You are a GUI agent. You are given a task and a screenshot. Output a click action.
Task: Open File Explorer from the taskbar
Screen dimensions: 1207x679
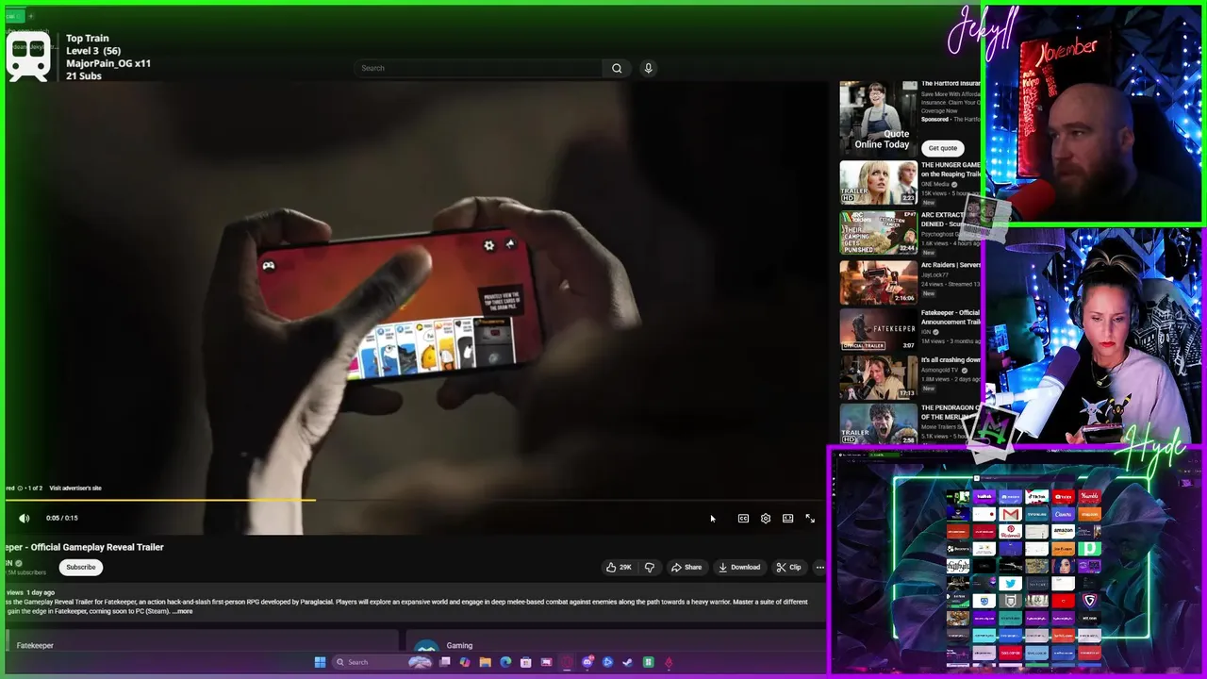(485, 662)
